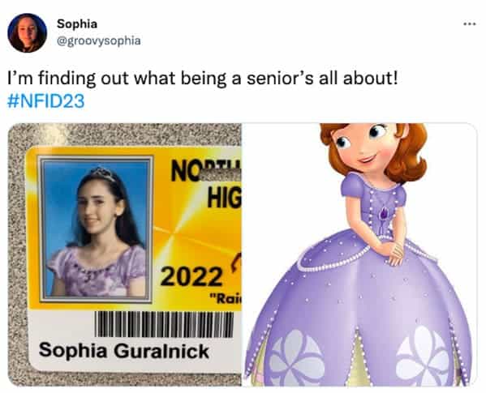Click the tiara in the ID portrait

(102, 173)
